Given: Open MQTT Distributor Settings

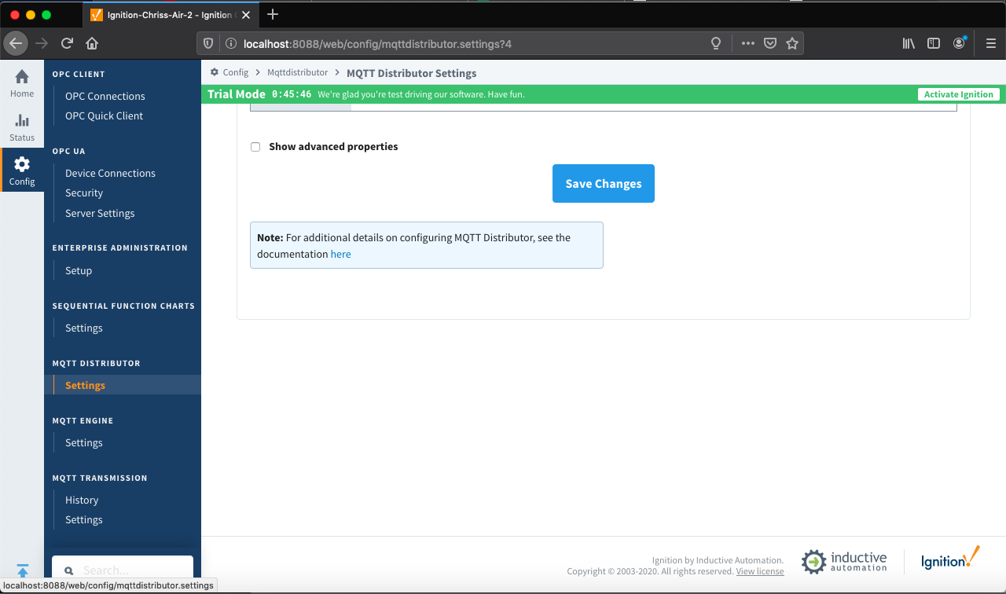Looking at the screenshot, I should (x=85, y=385).
